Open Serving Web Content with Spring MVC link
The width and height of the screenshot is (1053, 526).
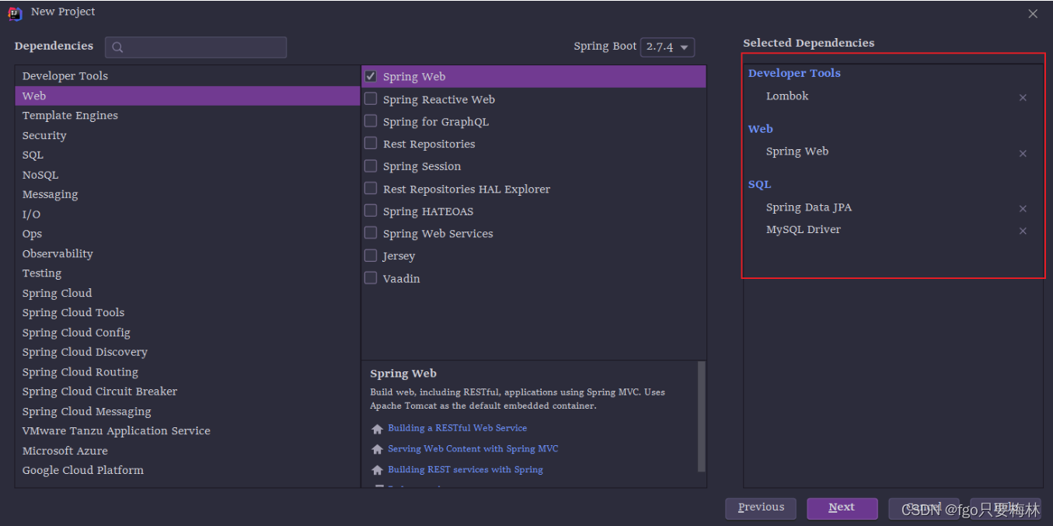[x=473, y=449]
